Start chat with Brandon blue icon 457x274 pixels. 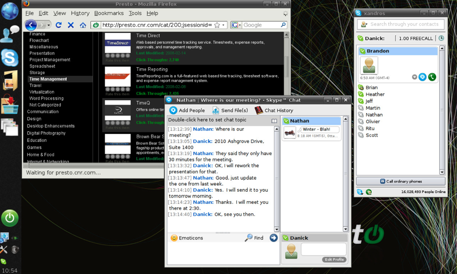pos(423,77)
